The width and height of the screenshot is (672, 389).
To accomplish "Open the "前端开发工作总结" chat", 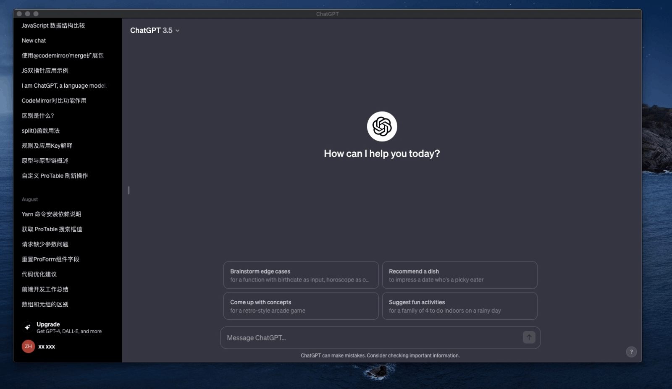I will (x=45, y=289).
